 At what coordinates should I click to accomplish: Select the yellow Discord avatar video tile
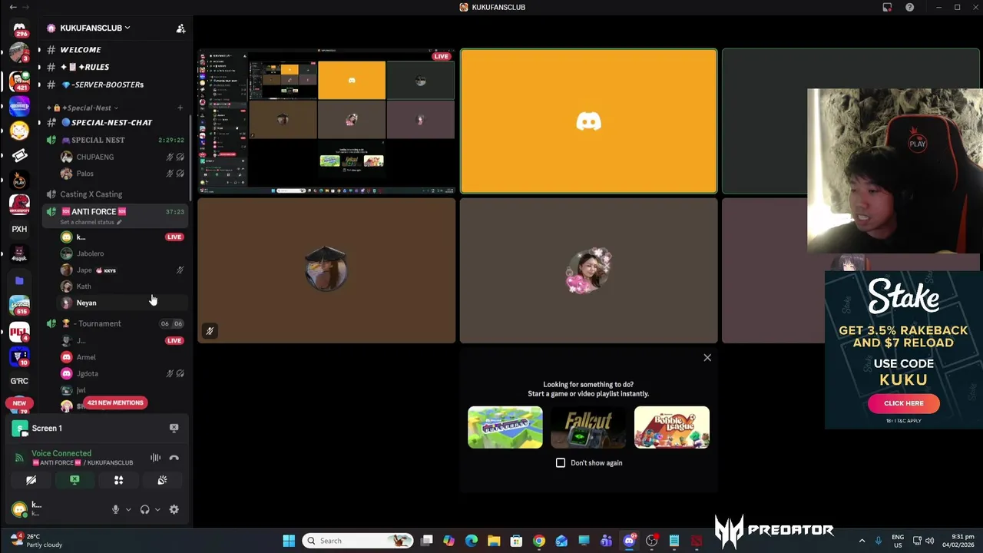(589, 121)
